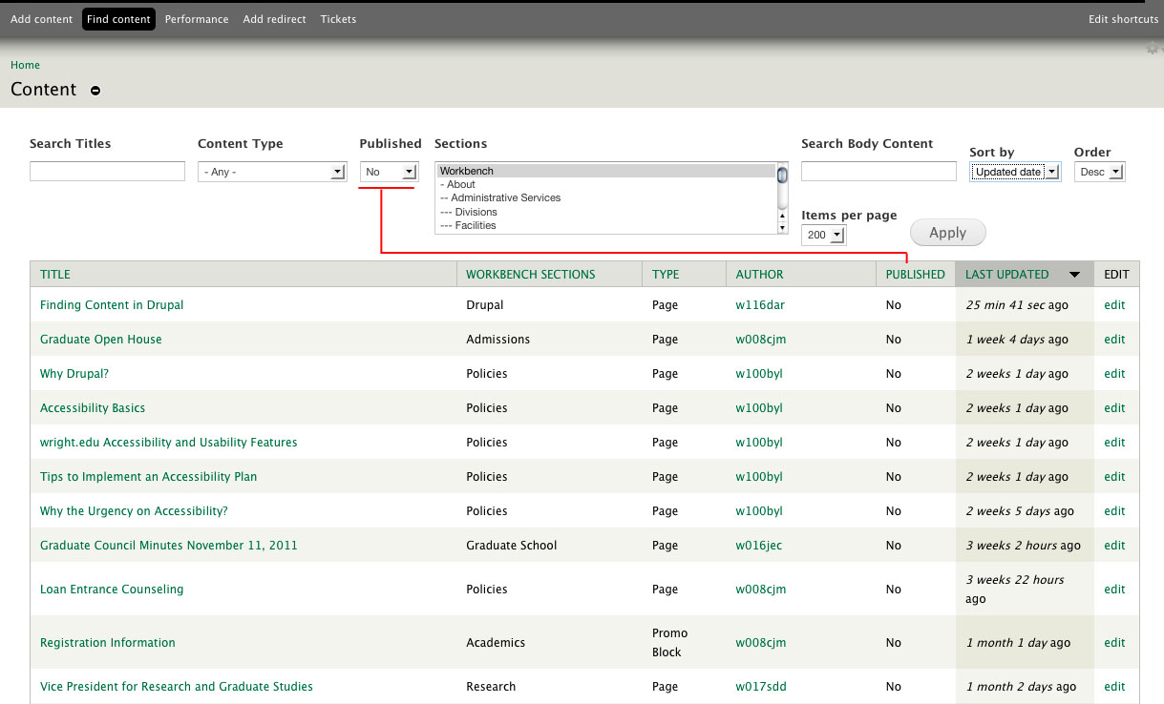Collapse the Content page title using the minus icon
The image size is (1164, 704).
click(x=95, y=90)
